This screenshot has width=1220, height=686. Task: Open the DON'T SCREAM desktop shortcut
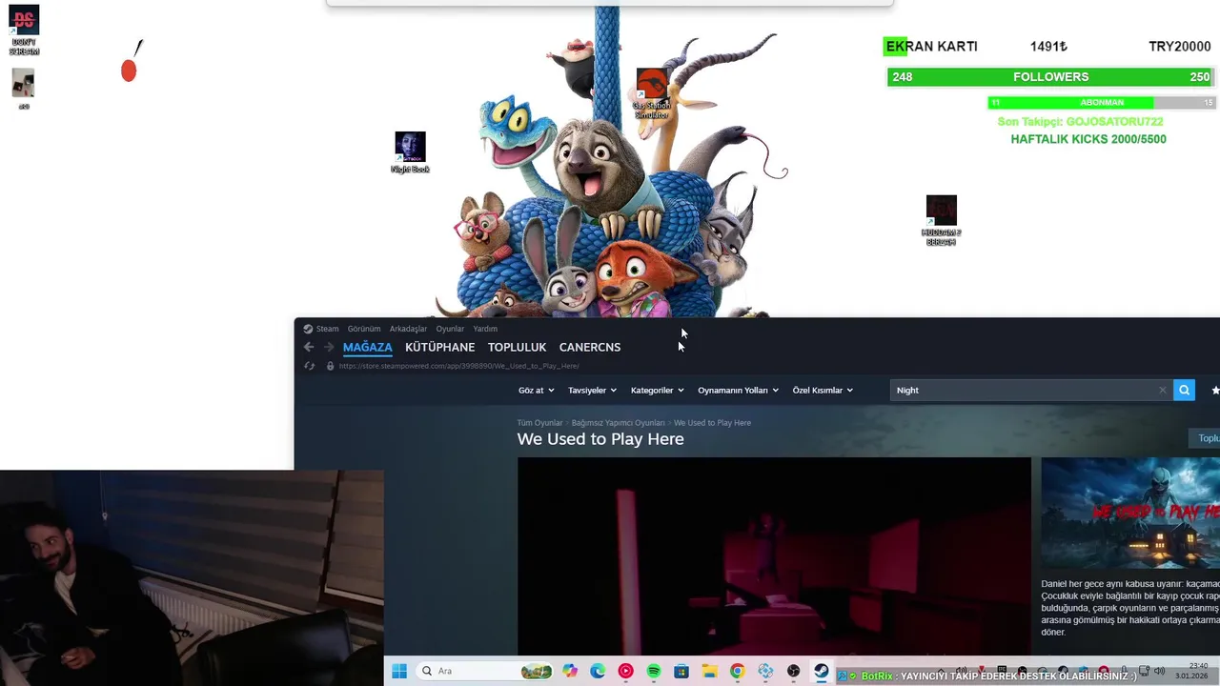tap(24, 30)
